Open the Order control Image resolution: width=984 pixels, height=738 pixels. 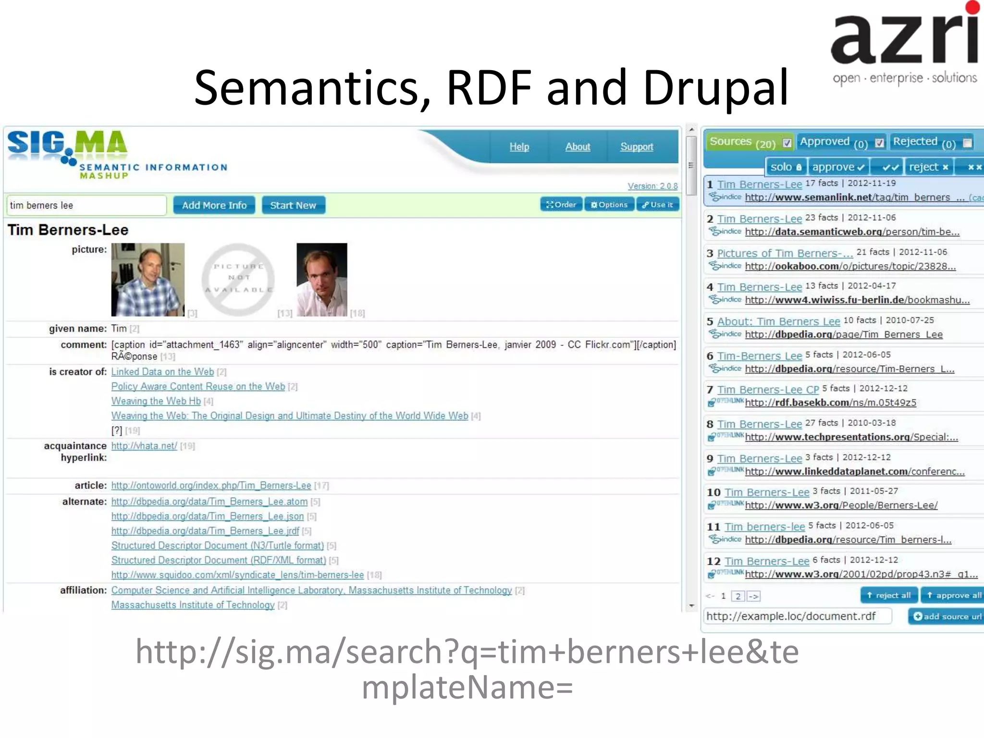pyautogui.click(x=561, y=205)
